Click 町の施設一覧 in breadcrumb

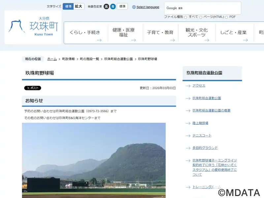coord(89,59)
